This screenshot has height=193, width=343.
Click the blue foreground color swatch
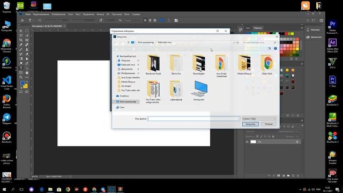pyautogui.click(x=23, y=84)
